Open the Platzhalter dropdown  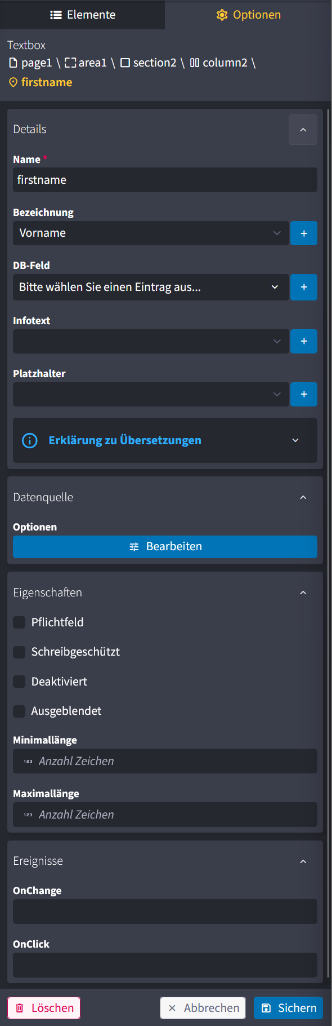pyautogui.click(x=151, y=394)
